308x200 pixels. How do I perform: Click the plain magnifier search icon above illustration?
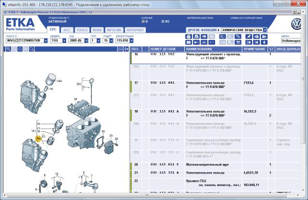pos(31,49)
